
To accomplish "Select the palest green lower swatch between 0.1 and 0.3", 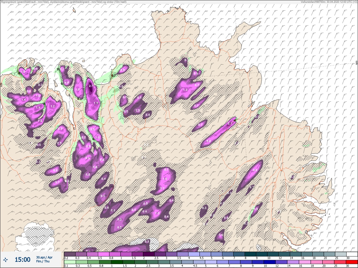I will tap(70, 262).
